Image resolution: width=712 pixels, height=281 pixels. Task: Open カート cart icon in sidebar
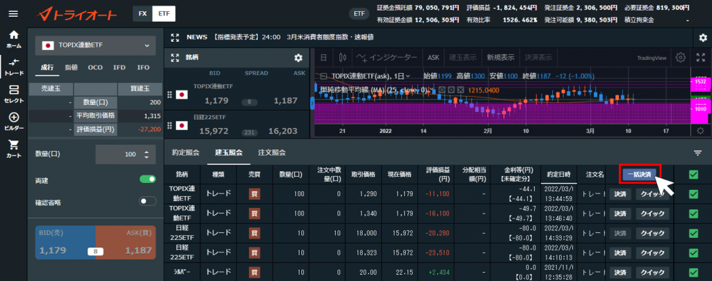[x=14, y=148]
